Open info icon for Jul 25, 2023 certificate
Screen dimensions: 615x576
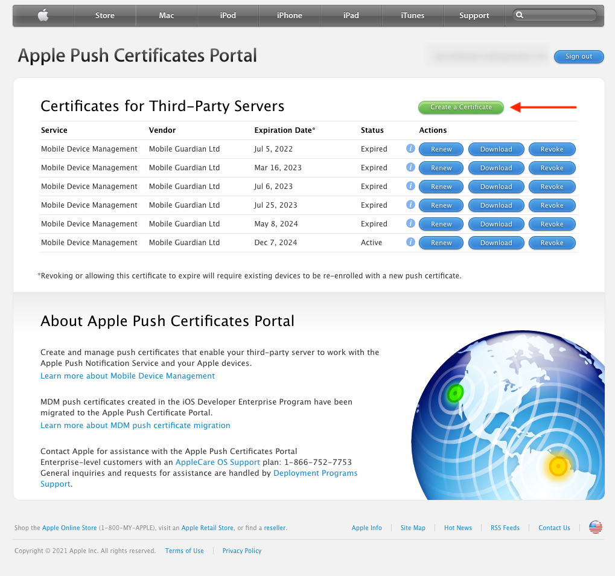coord(410,205)
